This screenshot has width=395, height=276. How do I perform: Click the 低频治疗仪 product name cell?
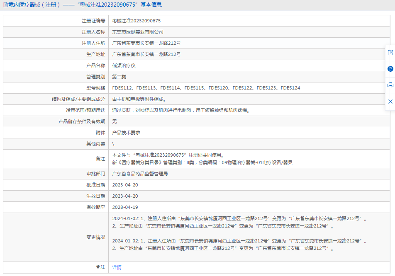pos(124,65)
